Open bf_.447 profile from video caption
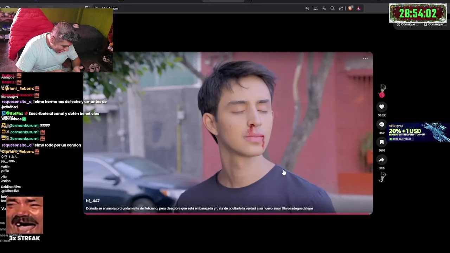Viewport: 450px width, 253px height. pos(93,201)
